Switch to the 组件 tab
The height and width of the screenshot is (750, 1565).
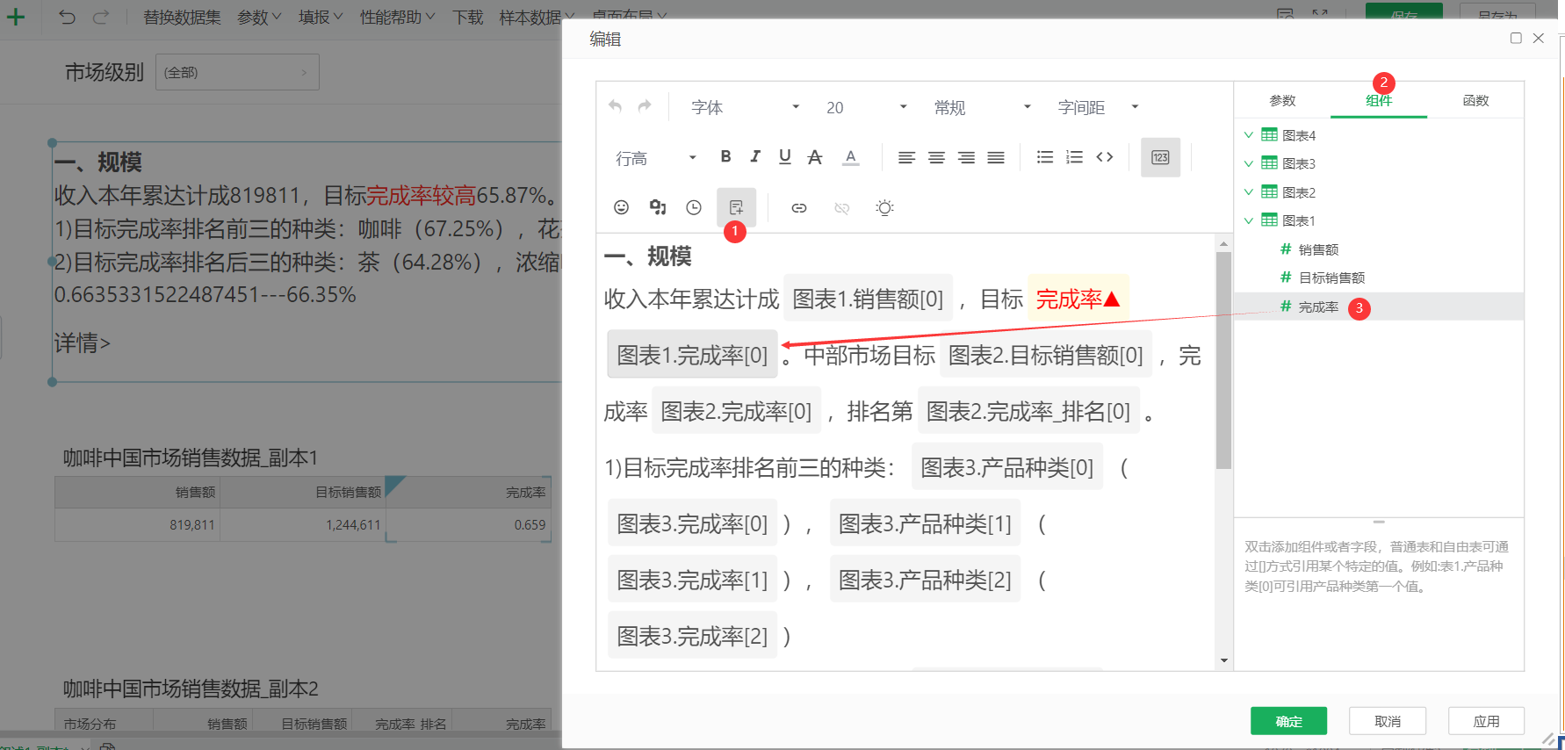1379,100
